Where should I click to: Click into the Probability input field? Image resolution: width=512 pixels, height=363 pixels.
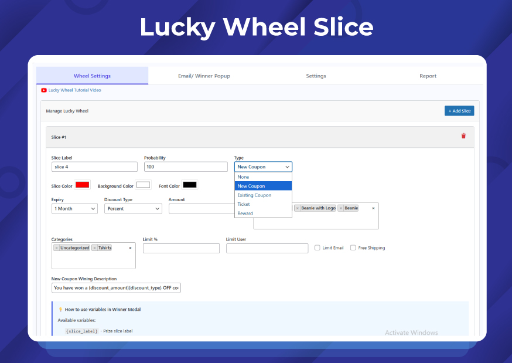pos(186,167)
